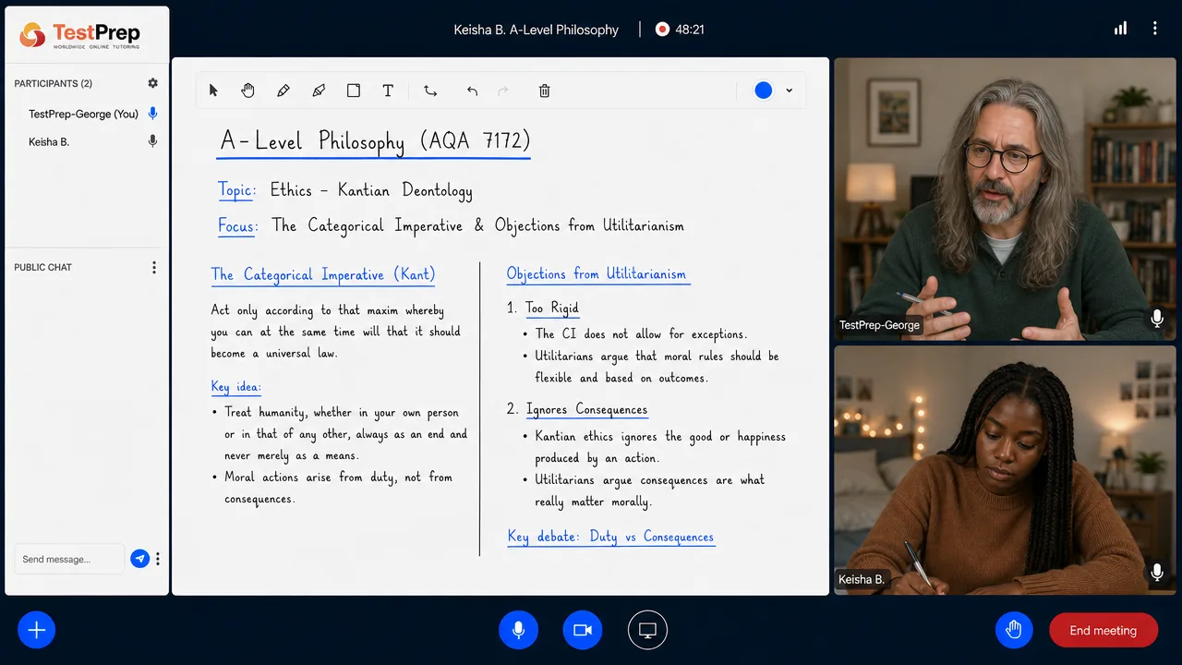Expand the pen color dropdown arrow
Image resolution: width=1182 pixels, height=665 pixels.
click(x=789, y=91)
